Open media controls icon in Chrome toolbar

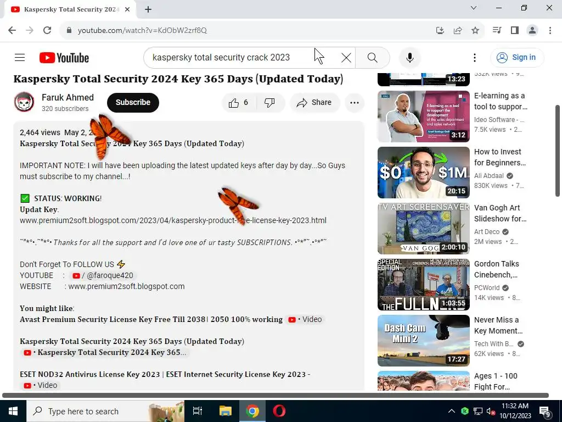497,30
